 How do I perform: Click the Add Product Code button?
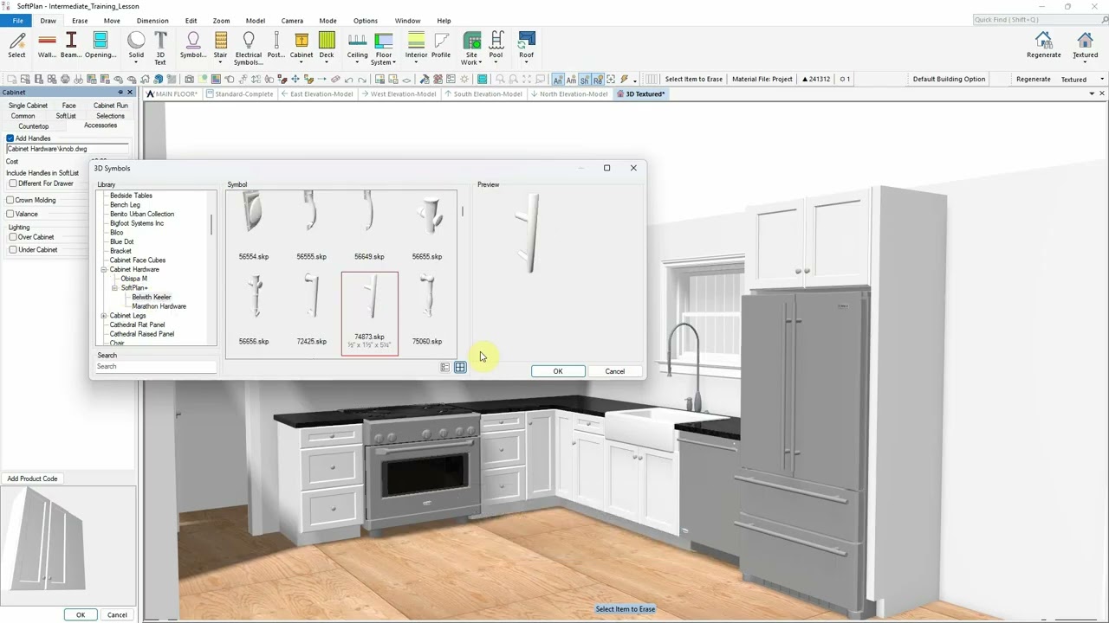tap(33, 478)
